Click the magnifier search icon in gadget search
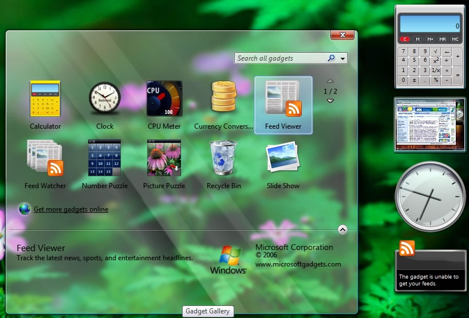This screenshot has width=469, height=318. (x=332, y=58)
